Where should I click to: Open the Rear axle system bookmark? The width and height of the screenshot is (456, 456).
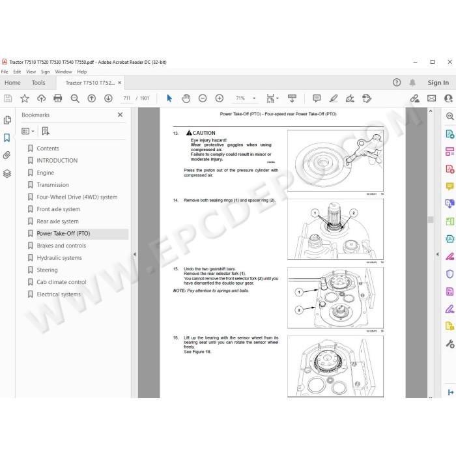tap(57, 221)
